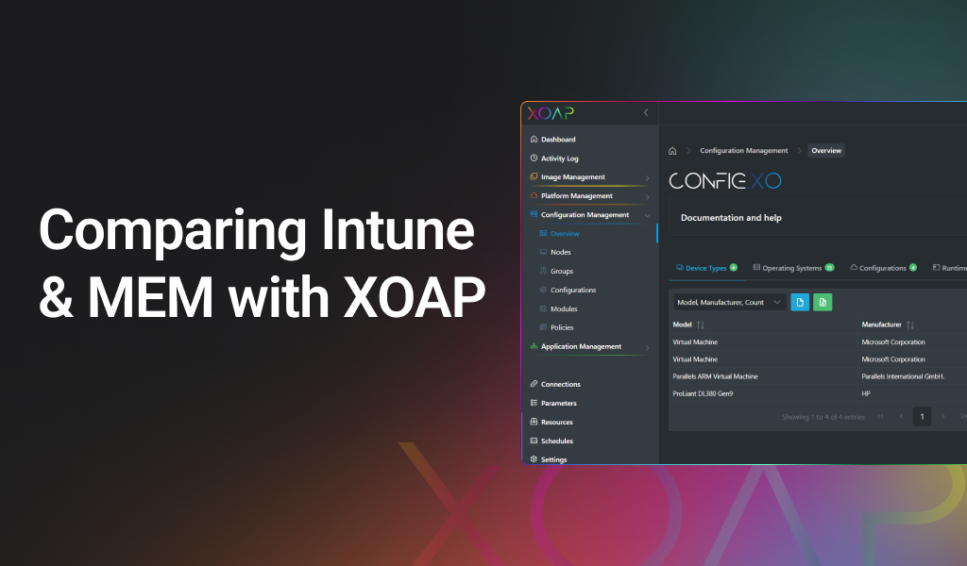Click the Parallels International GmbH. manufacturer cell
This screenshot has height=566, width=967.
tap(903, 376)
